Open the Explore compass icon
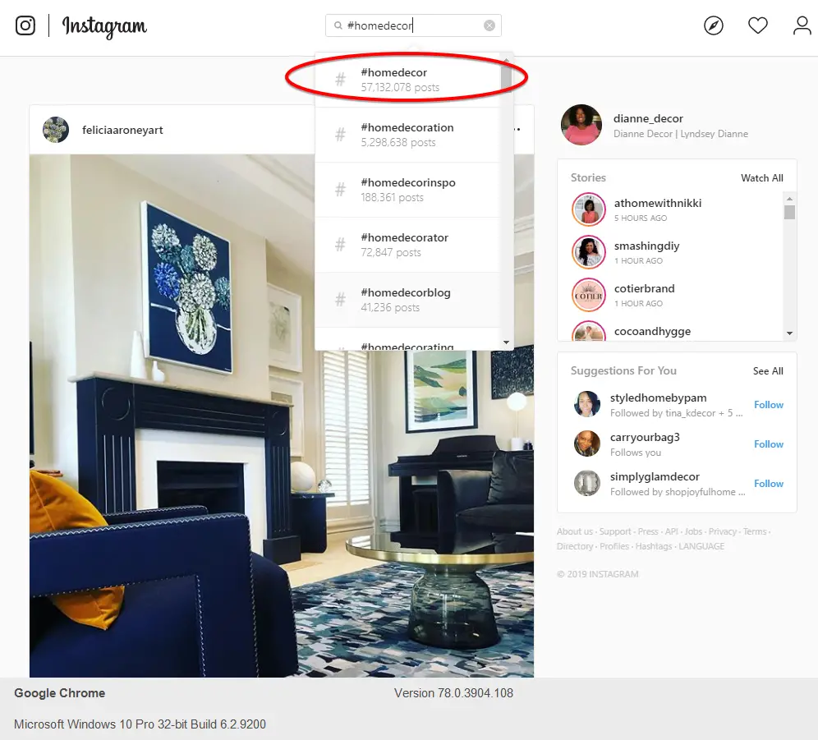818x740 pixels. click(x=713, y=25)
